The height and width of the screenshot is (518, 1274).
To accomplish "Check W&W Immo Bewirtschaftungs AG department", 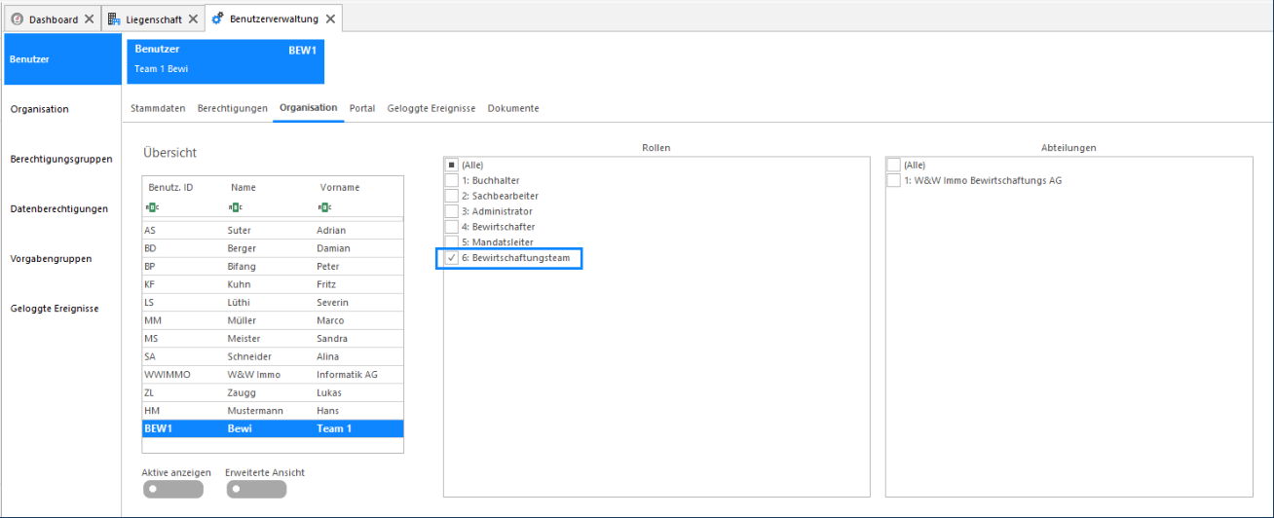I will point(893,180).
